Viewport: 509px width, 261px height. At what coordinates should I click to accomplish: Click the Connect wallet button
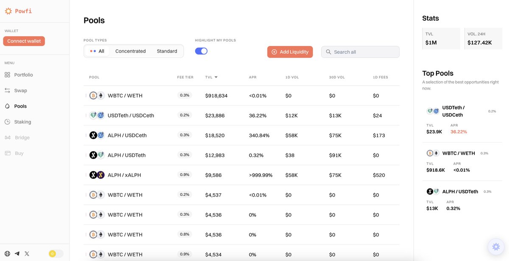[x=24, y=41]
